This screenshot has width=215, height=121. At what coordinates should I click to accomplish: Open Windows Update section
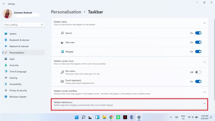[18, 97]
